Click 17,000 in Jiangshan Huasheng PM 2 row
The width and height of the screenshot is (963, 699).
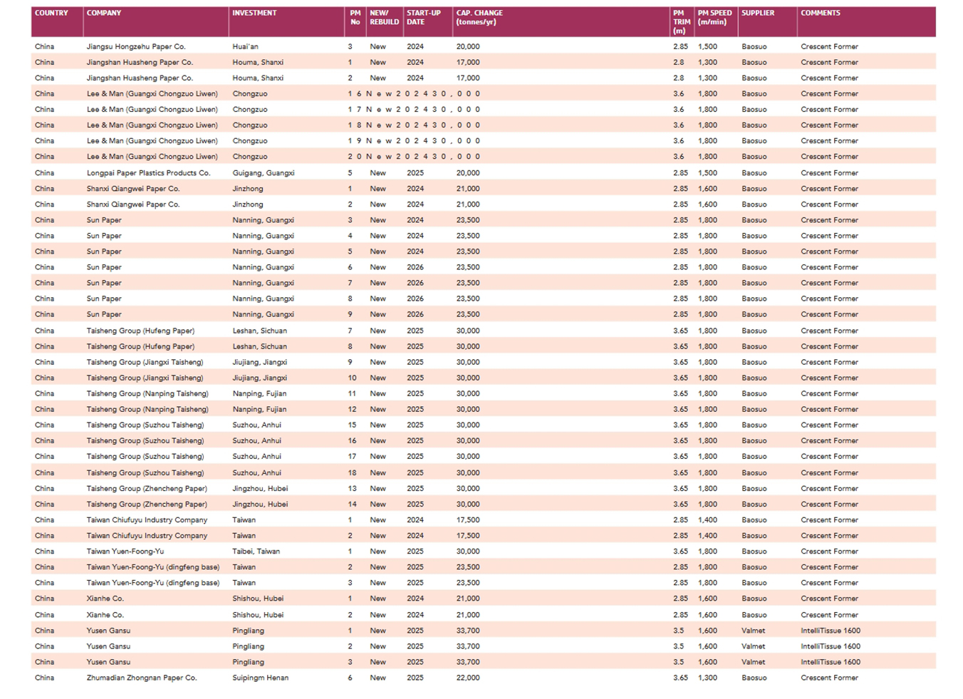[468, 78]
